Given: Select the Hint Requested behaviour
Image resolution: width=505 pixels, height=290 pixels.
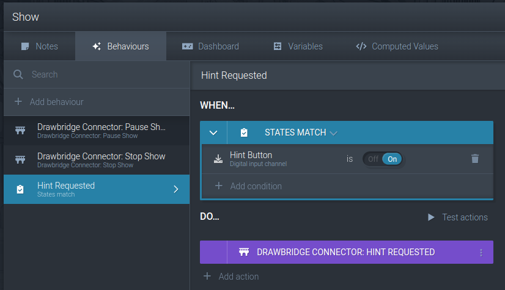Looking at the screenshot, I should (x=97, y=189).
